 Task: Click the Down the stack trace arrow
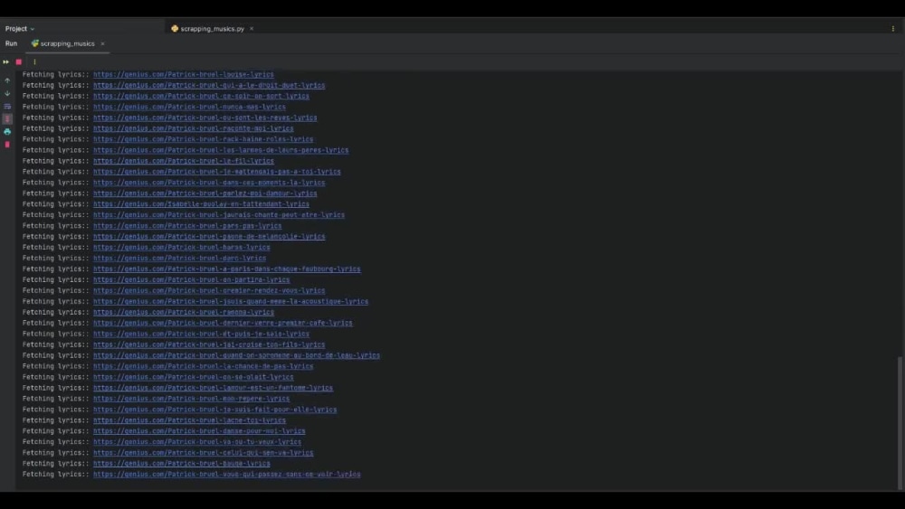[7, 93]
